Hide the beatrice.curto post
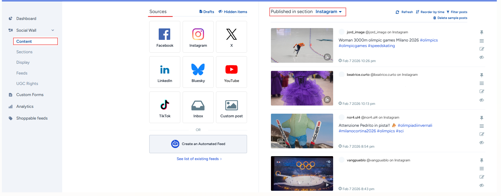501x196 pixels. [x=482, y=100]
